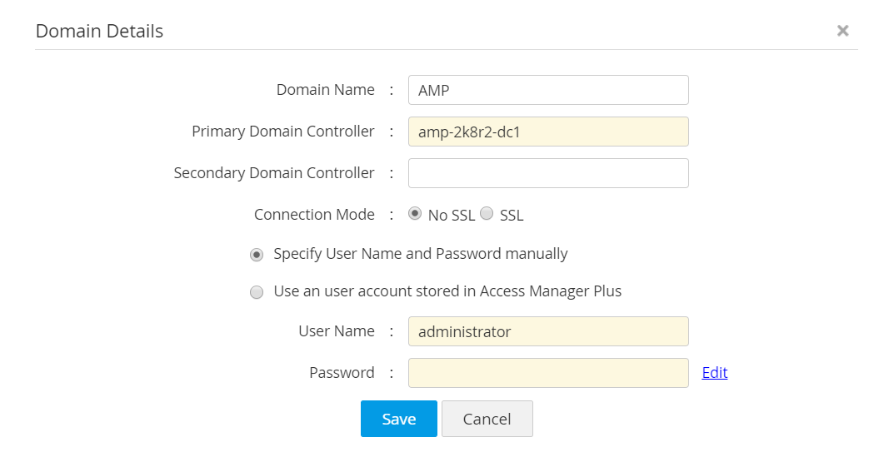The width and height of the screenshot is (894, 462).
Task: Hit the Cancel button
Action: tap(487, 419)
